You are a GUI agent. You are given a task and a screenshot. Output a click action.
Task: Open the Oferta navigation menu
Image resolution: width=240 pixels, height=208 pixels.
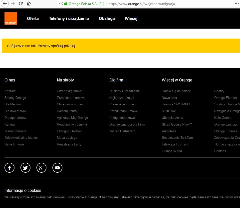click(x=33, y=18)
